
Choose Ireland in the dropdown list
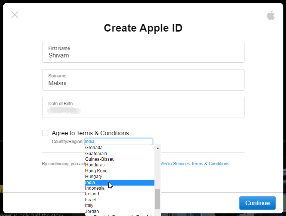coord(120,194)
